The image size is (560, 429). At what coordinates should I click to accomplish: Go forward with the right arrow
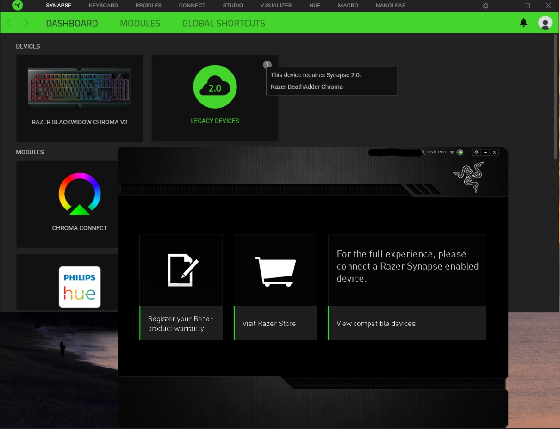coord(26,23)
